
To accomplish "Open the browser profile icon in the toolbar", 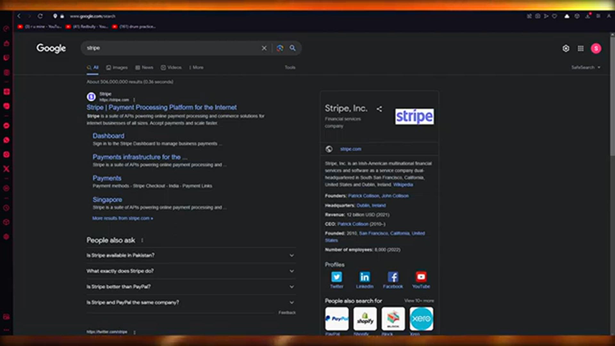I will click(609, 16).
